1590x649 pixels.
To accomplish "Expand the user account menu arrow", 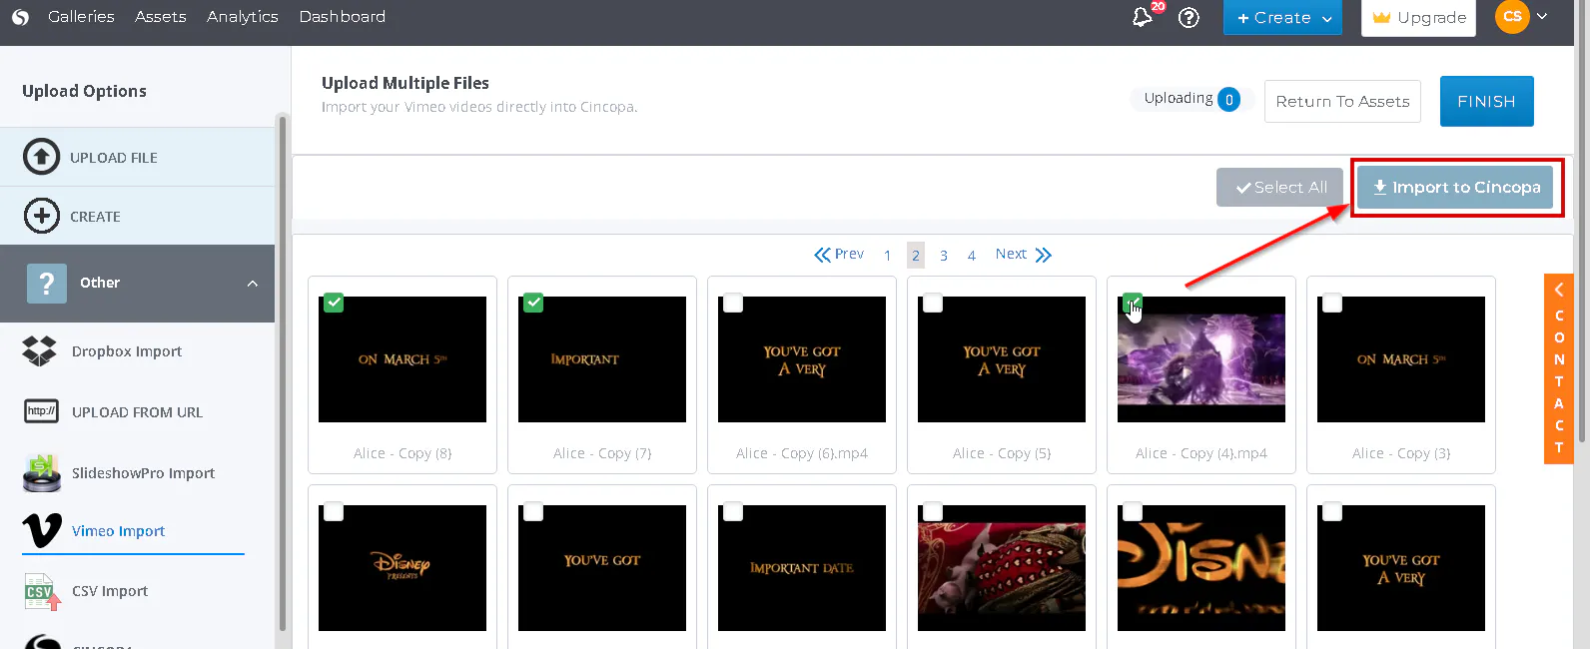I will 1542,16.
